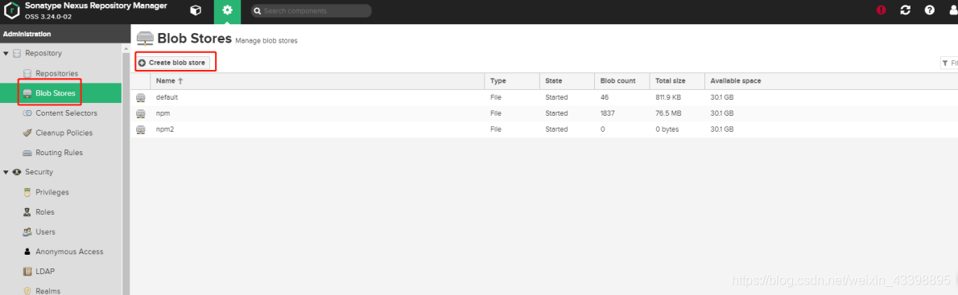
Task: Sort by the Total size column header
Action: pos(677,81)
